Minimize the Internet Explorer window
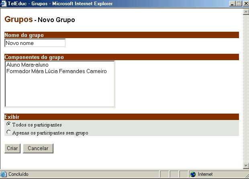Screen dimensions: 249x179 [x=232, y=4]
